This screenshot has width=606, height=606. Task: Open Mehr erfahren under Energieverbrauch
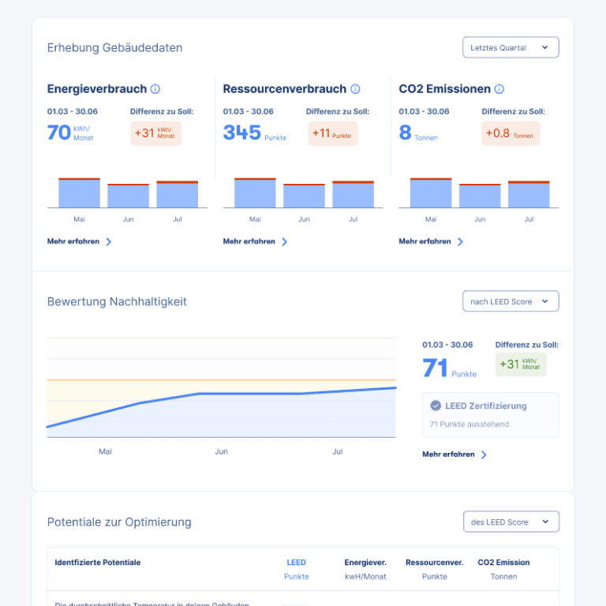(79, 241)
